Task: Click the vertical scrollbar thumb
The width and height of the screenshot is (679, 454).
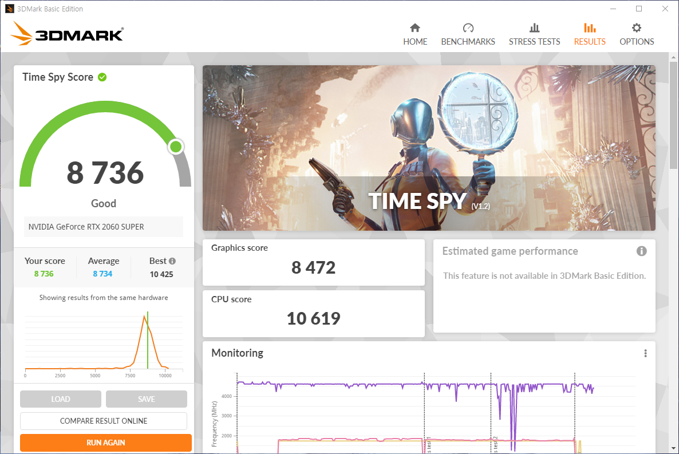Action: pos(673,115)
